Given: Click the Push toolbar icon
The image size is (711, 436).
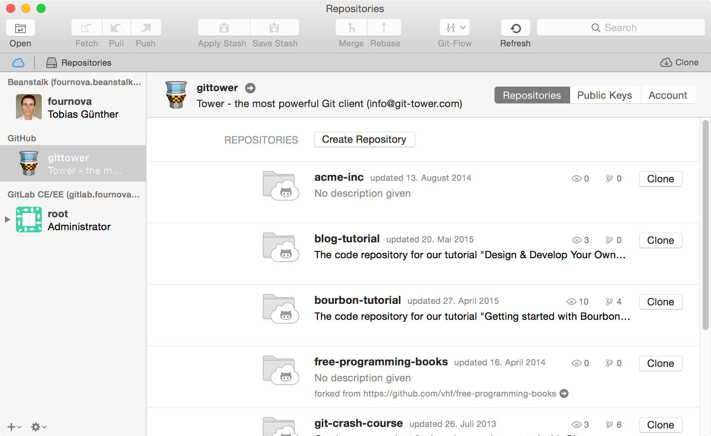Looking at the screenshot, I should click(x=146, y=28).
